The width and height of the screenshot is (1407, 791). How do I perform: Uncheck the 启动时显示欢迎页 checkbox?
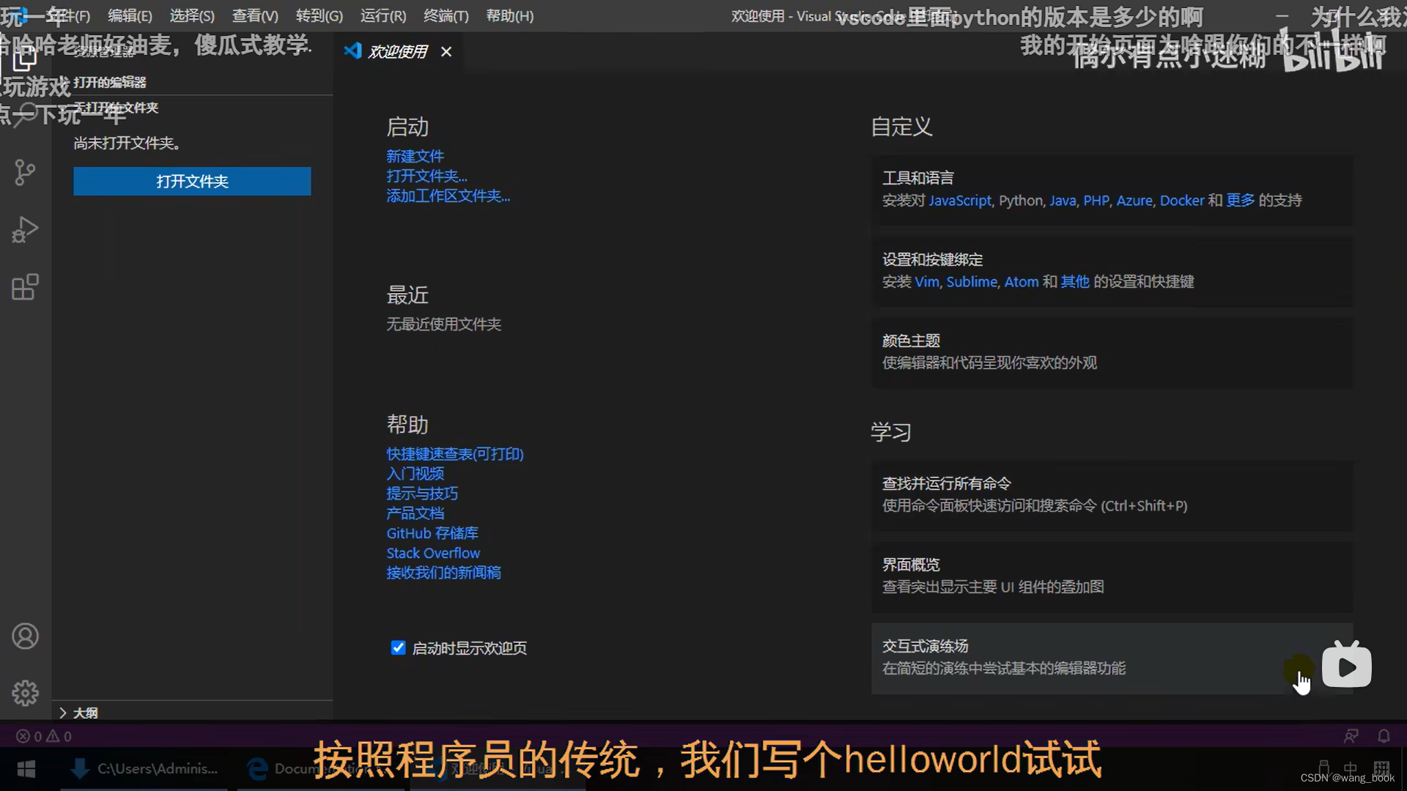coord(398,647)
